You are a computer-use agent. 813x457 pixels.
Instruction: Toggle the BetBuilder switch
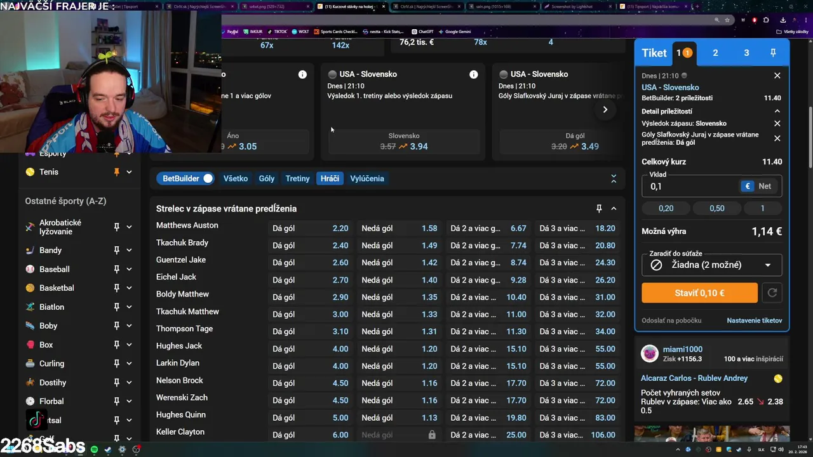[x=208, y=178]
